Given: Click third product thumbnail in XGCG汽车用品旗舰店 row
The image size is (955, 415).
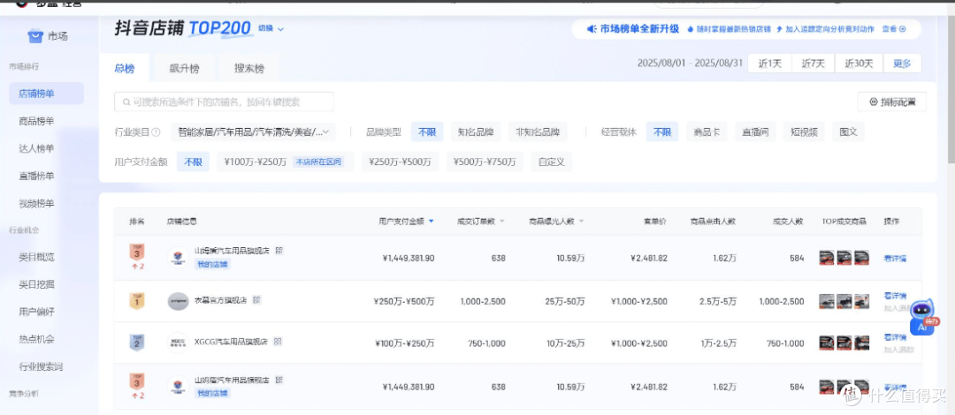Looking at the screenshot, I should [x=861, y=343].
